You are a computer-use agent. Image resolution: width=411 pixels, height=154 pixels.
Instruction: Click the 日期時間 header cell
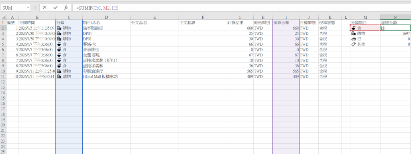(37, 22)
